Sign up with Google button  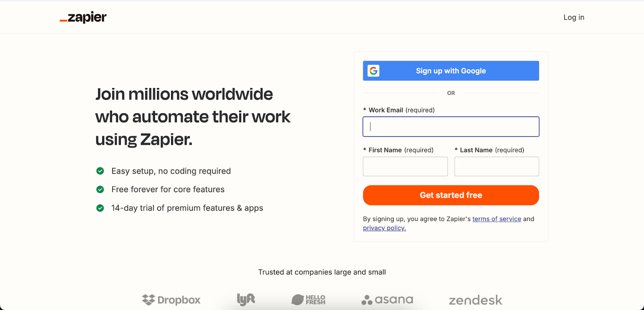[x=451, y=71]
